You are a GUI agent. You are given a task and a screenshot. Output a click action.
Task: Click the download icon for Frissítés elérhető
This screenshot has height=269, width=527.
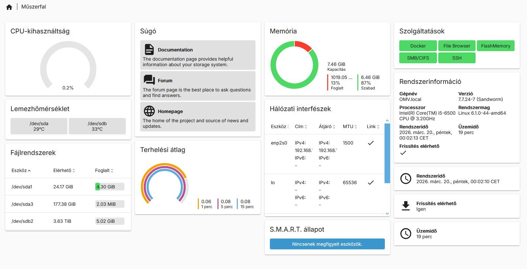pyautogui.click(x=406, y=206)
